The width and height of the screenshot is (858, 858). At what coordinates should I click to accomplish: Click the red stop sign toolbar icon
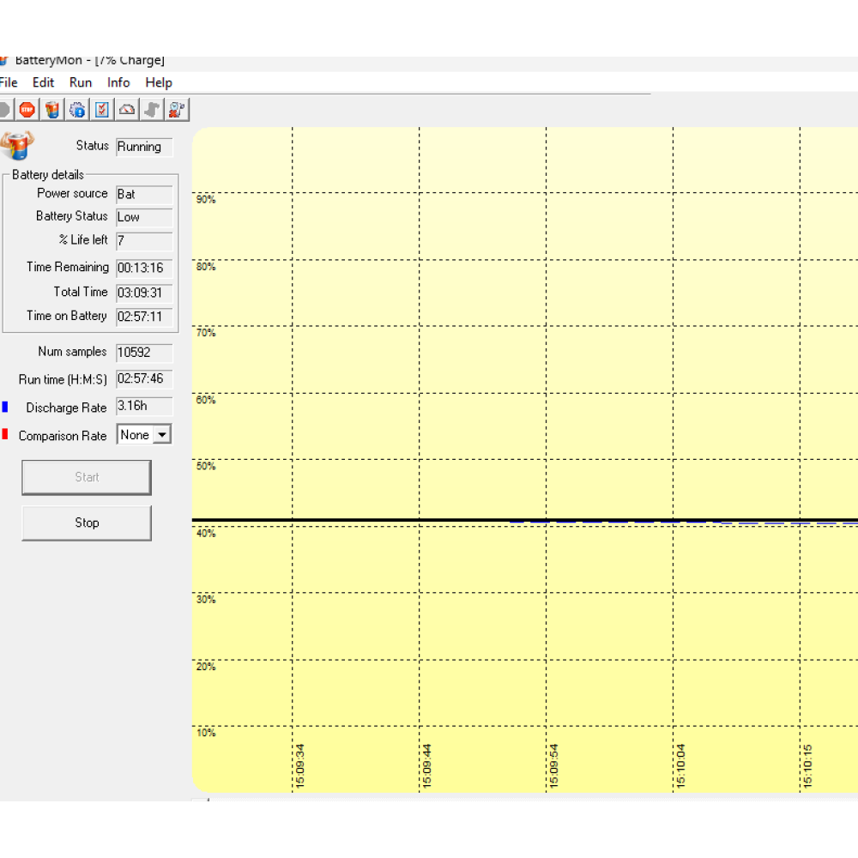pyautogui.click(x=27, y=110)
